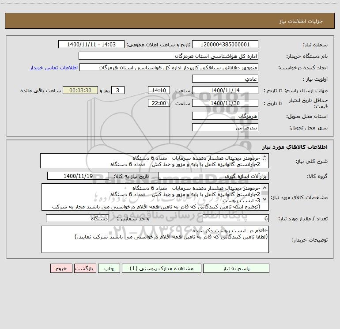340x329 pixels.
Task: Click the 'پاسخ به نیاز' button
Action: click(236, 268)
